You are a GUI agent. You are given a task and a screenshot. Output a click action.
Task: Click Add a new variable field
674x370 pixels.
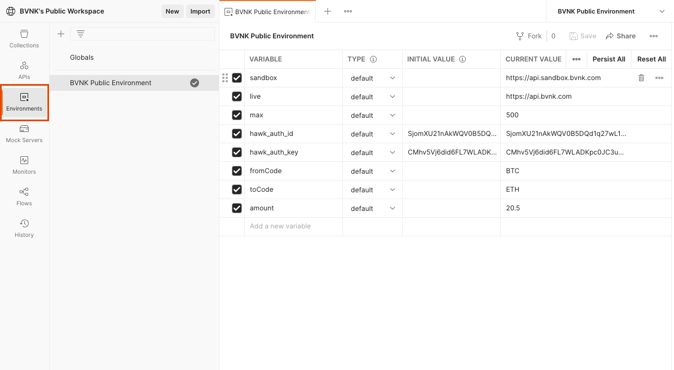(x=293, y=226)
